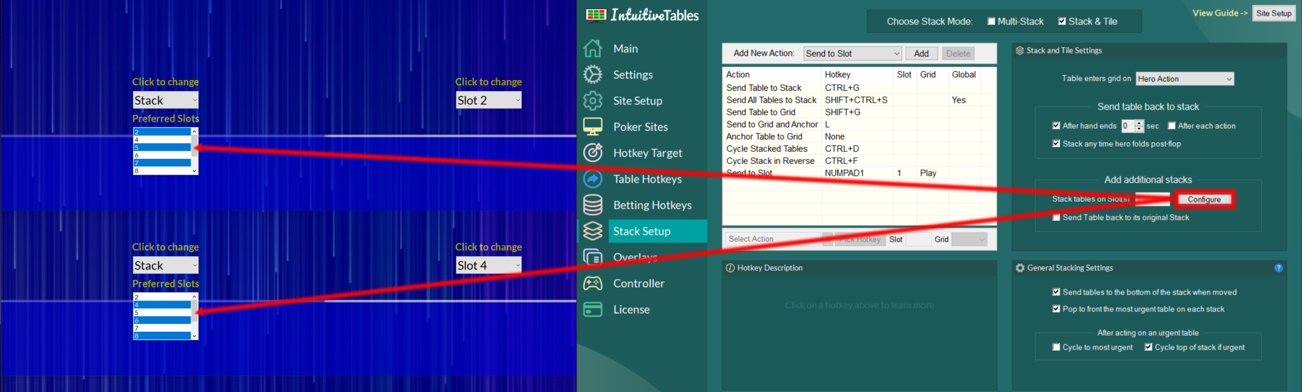This screenshot has height=392, width=1302.
Task: Enable Multi-Stack mode checkbox
Action: coord(991,21)
